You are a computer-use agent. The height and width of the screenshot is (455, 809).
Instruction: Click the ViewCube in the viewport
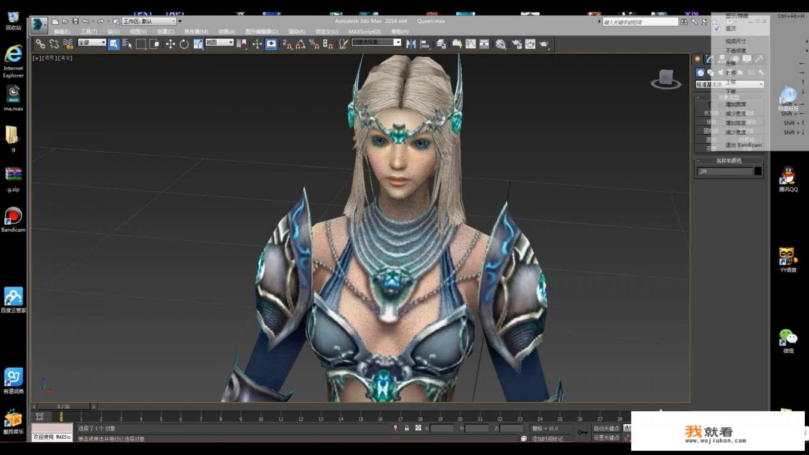[x=666, y=79]
